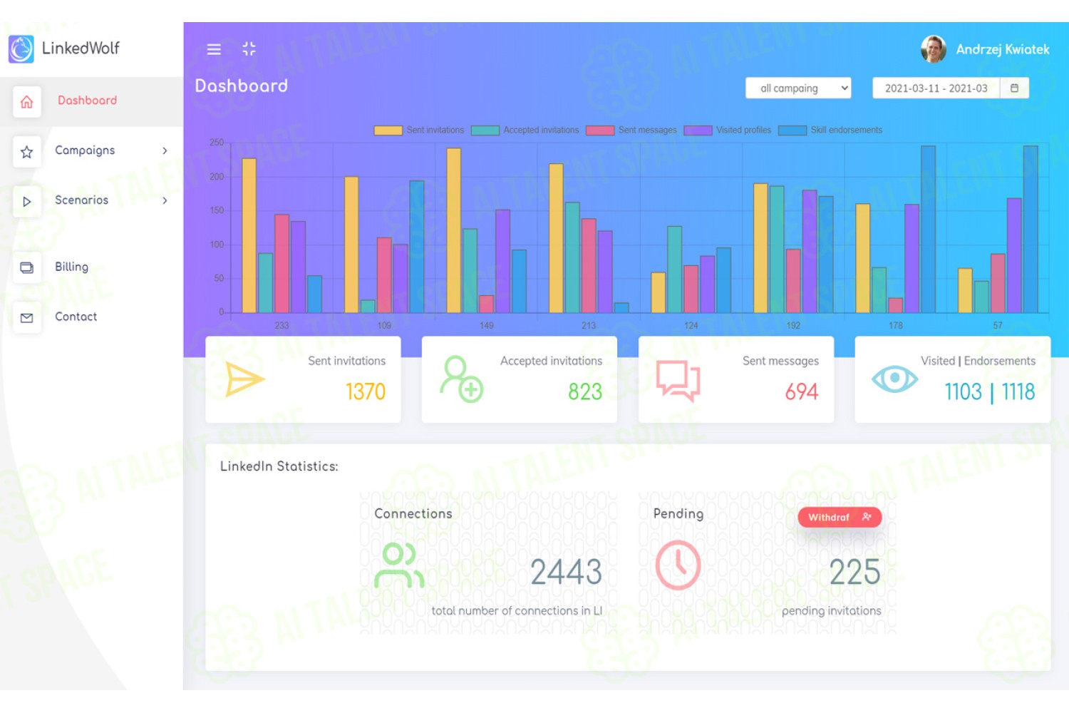
Task: Click the Dashboard page title
Action: click(242, 86)
